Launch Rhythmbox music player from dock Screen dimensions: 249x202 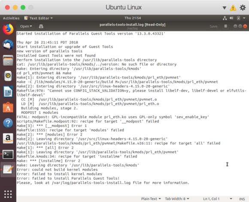click(x=8, y=76)
